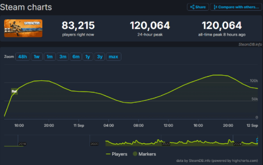Click the 12:00 axis label
Screen dimensions: 263x165
point(168,126)
